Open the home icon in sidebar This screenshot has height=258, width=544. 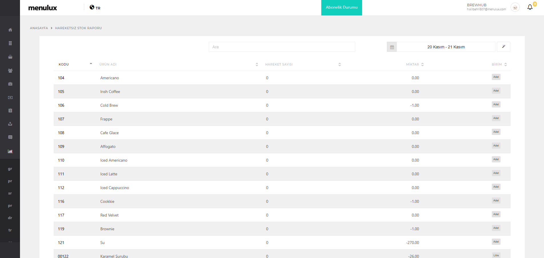point(10,30)
